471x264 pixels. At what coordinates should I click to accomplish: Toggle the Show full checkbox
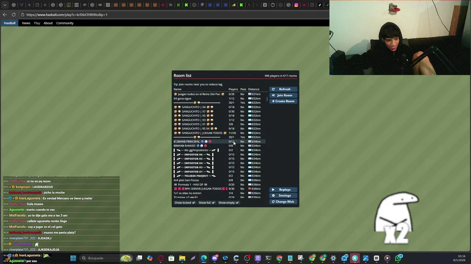(206, 203)
